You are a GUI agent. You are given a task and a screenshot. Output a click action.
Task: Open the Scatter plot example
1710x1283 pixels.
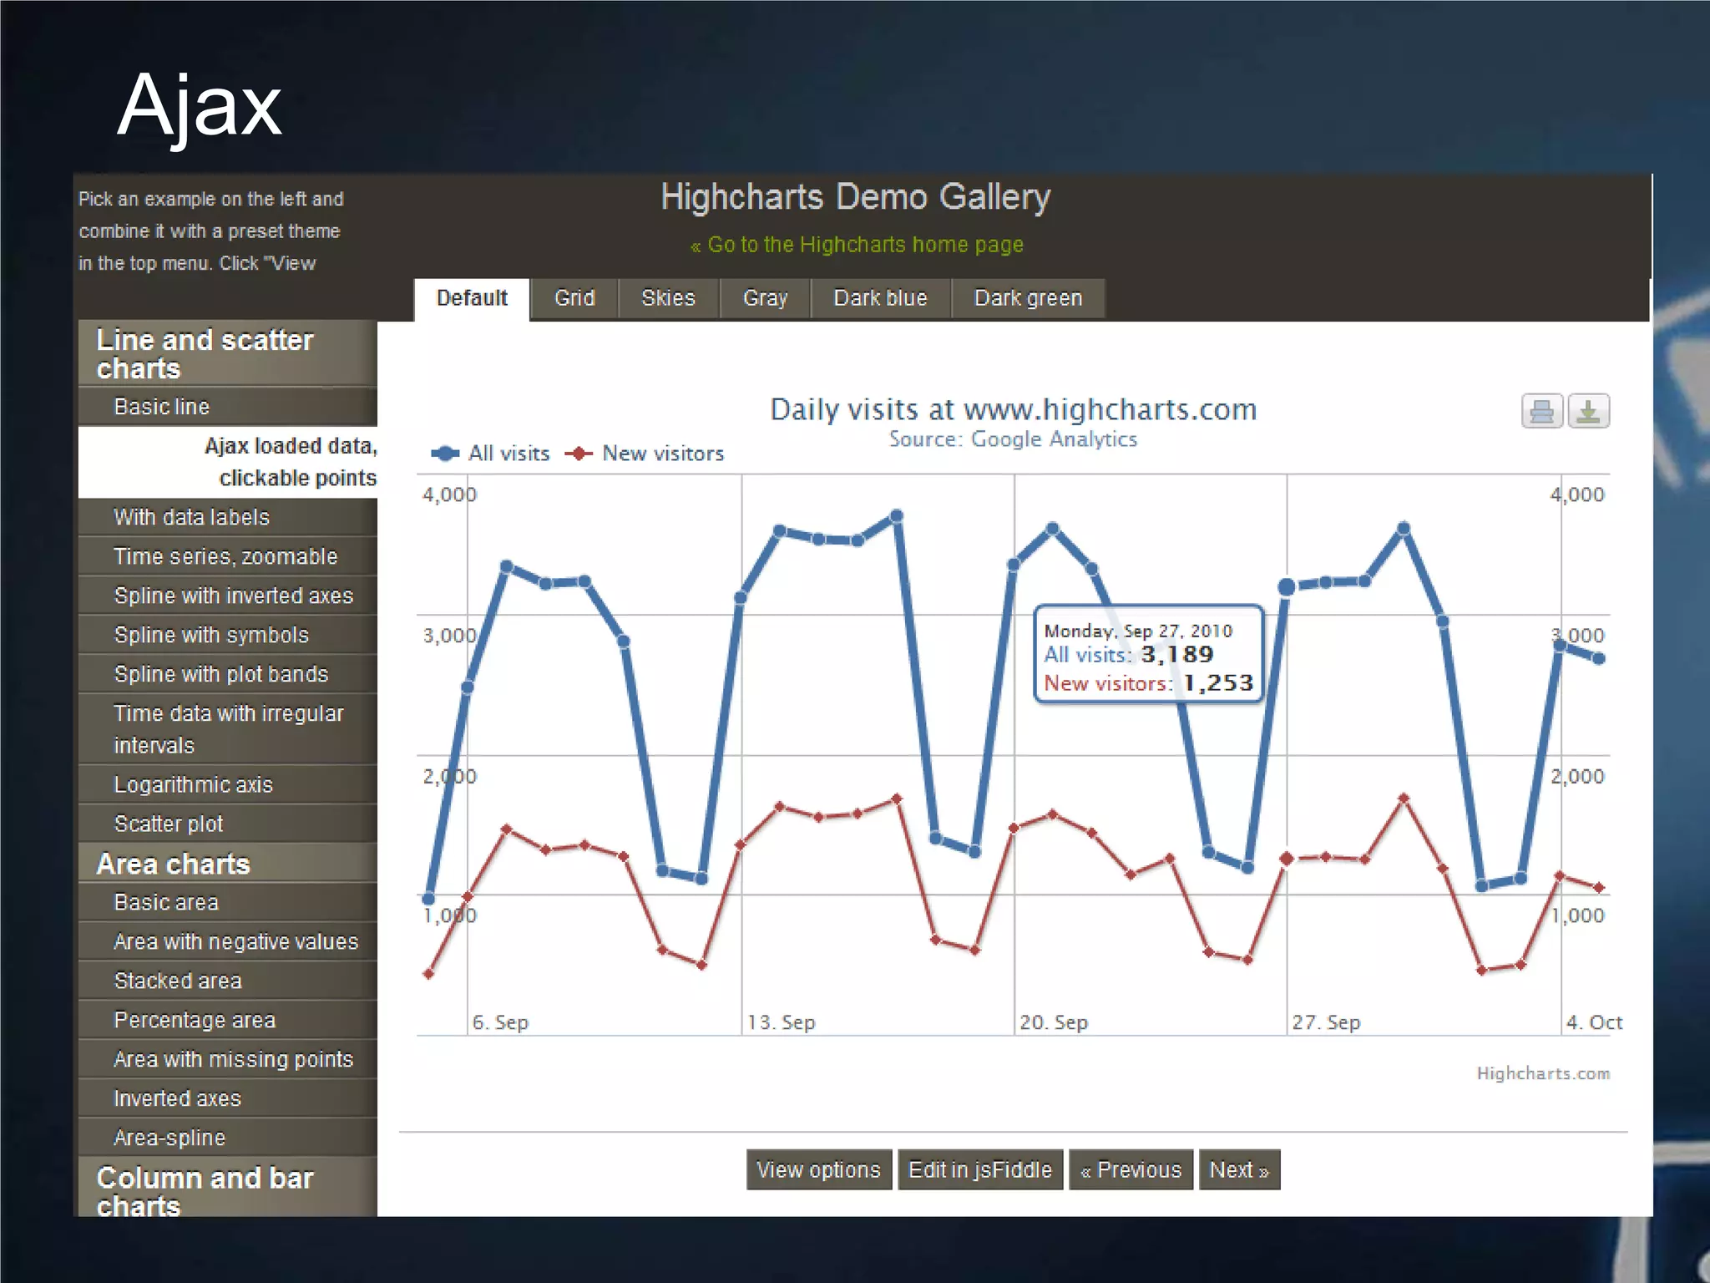[x=169, y=824]
